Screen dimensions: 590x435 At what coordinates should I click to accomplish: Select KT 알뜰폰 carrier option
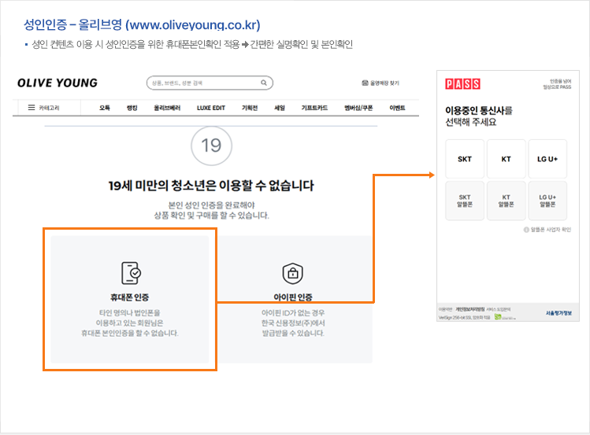click(506, 201)
